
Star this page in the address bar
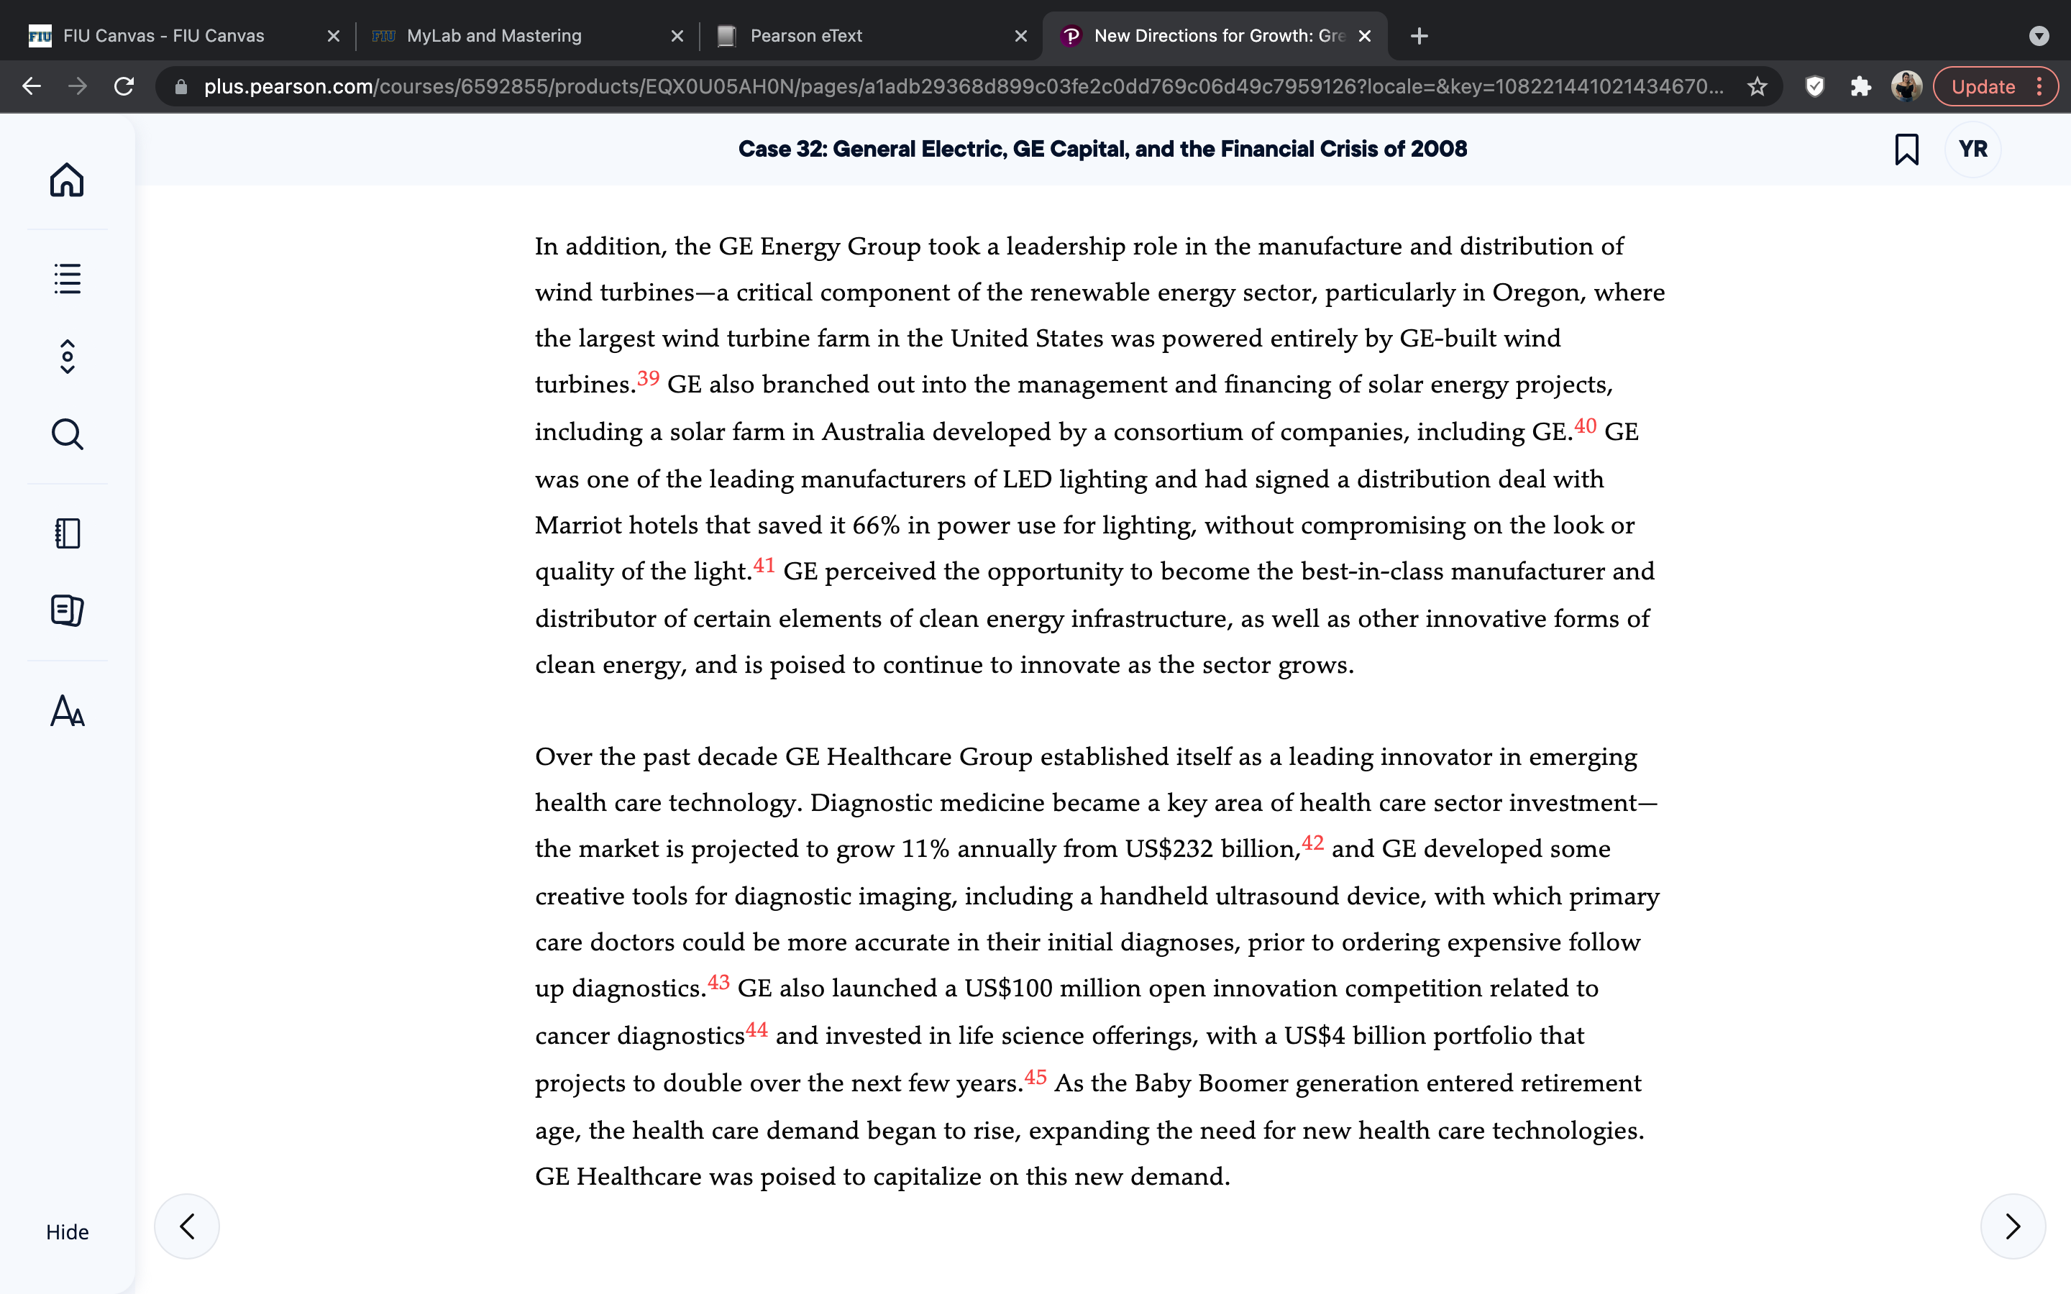click(x=1757, y=86)
